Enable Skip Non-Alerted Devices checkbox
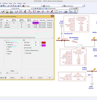97x100 pixels. tap(25, 51)
